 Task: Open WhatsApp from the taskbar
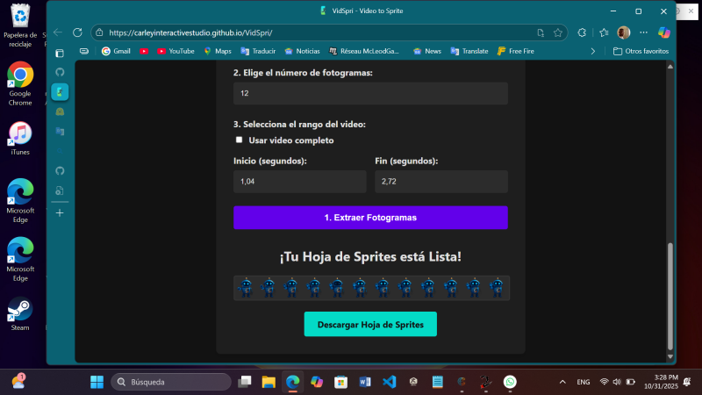point(510,382)
